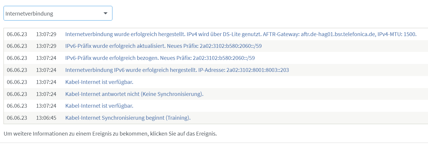428x147 pixels.
Task: Open the 'Kabel-Internet Synchronisierung beginnt (Training)' event
Action: [128, 118]
